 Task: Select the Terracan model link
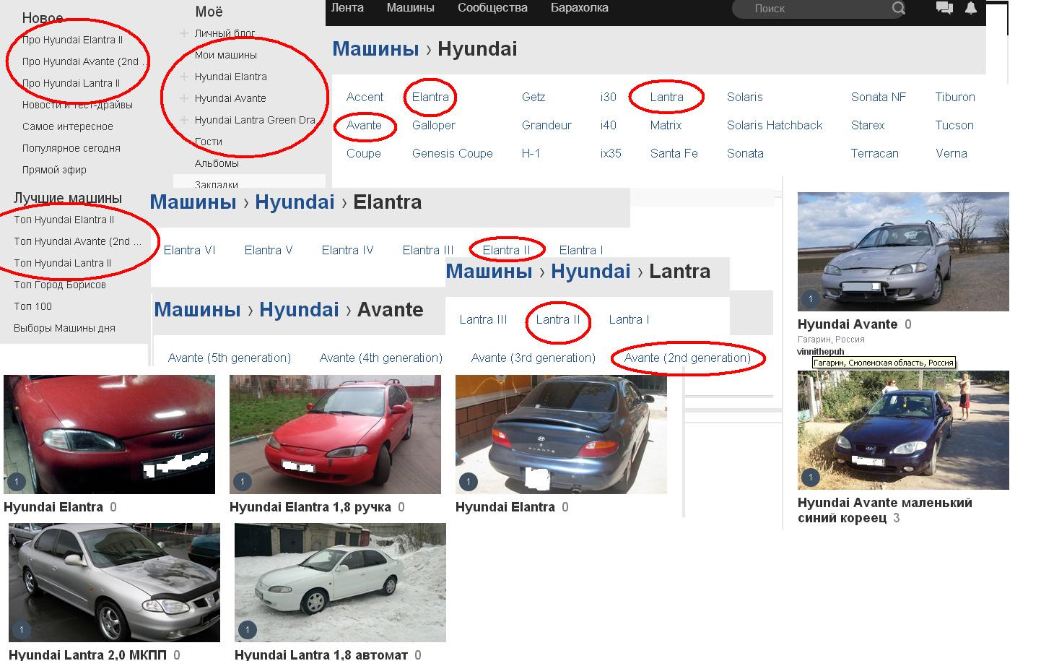coord(874,153)
